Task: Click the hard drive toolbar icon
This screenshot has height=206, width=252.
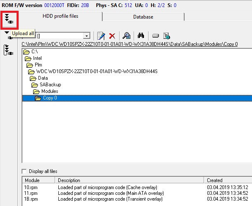Action: click(155, 36)
